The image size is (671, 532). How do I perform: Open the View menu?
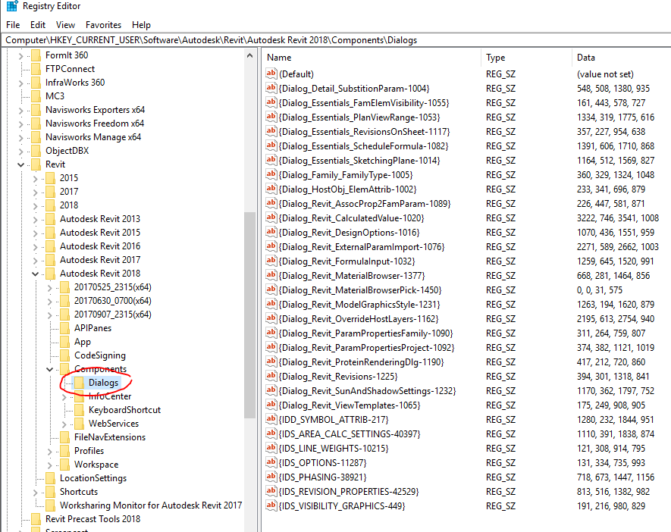(x=65, y=25)
